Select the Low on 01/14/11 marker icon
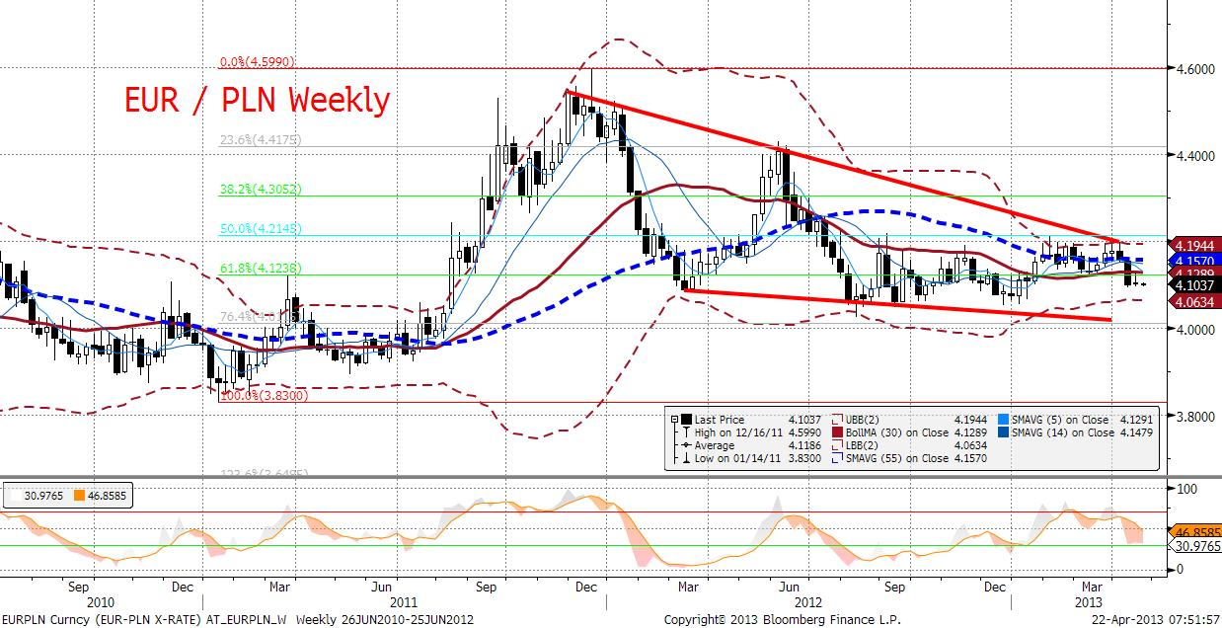The height and width of the screenshot is (628, 1222). click(686, 458)
